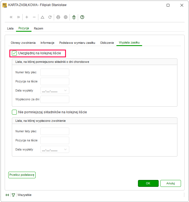The width and height of the screenshot is (189, 202).
Task: Enable Nie pomniejszaj składników na kolejnej liście
Action: pyautogui.click(x=14, y=112)
